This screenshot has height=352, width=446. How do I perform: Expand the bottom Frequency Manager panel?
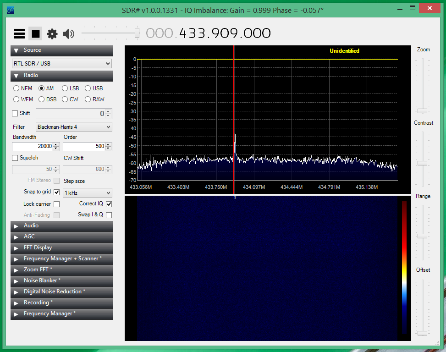pyautogui.click(x=62, y=314)
